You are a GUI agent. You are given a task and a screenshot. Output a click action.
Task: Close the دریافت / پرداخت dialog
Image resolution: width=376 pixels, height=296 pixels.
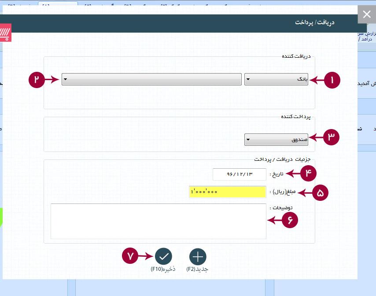[x=367, y=15]
